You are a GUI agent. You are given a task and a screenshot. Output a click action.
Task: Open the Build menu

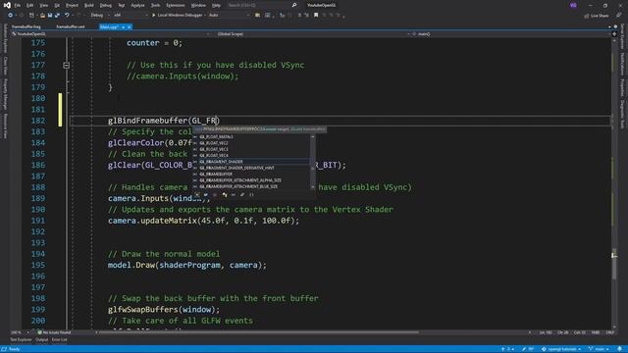tap(89, 5)
